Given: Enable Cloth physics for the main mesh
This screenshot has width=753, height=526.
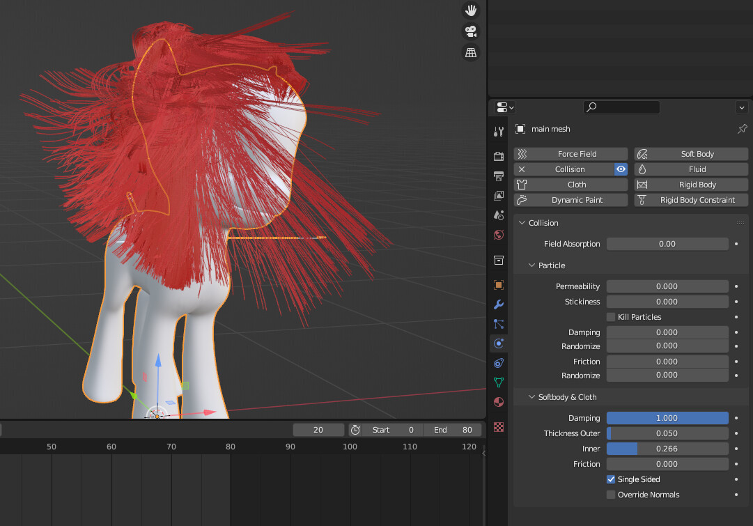Looking at the screenshot, I should coord(570,184).
